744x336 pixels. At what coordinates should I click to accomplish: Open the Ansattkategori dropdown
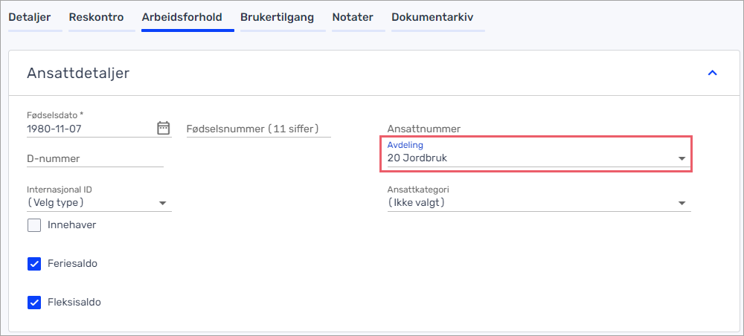click(x=539, y=203)
